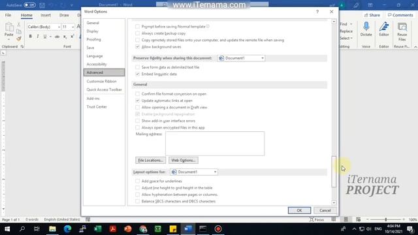Open the Comments pane
The height and width of the screenshot is (235, 418).
[x=400, y=15]
